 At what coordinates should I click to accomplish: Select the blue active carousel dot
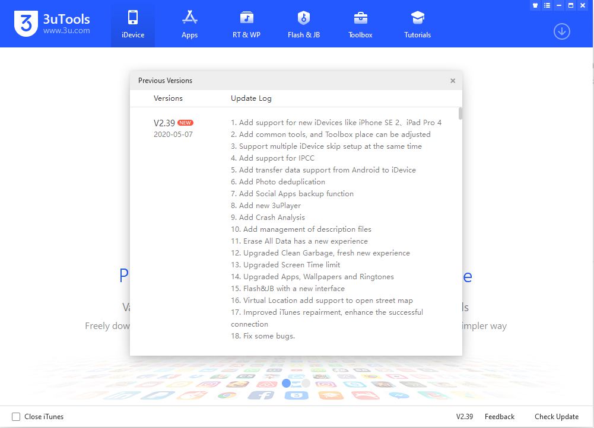point(287,384)
